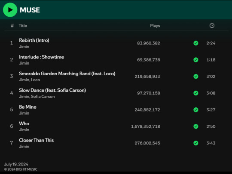Open artist Jimin under Rebirth (Intro)
Screen dimensions: 232x174
[x=24, y=47]
